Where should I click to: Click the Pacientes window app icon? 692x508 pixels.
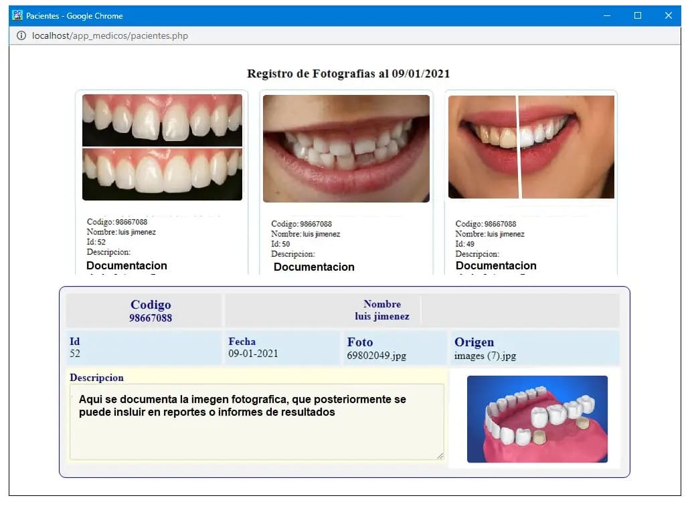click(x=17, y=15)
